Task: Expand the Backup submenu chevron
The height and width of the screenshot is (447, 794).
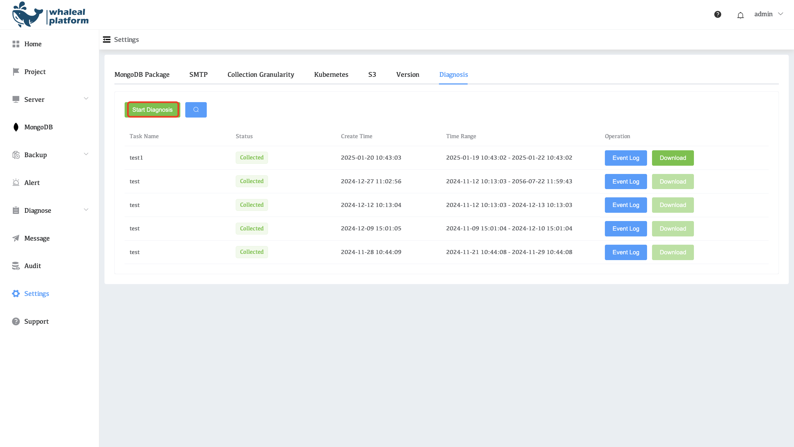Action: point(86,154)
